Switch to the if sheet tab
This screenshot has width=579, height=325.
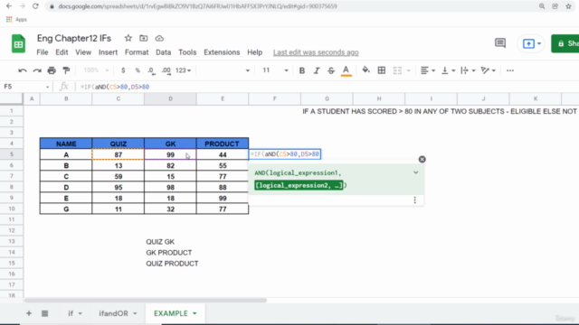tap(71, 313)
